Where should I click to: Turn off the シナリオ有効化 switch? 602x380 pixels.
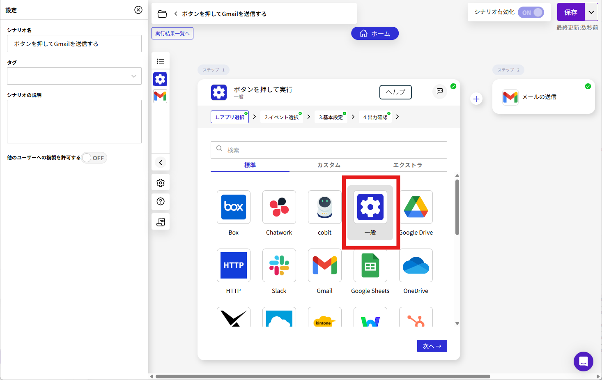(531, 12)
